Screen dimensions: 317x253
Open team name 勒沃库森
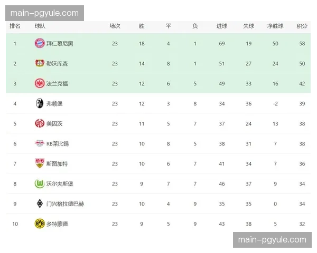[x=57, y=63]
